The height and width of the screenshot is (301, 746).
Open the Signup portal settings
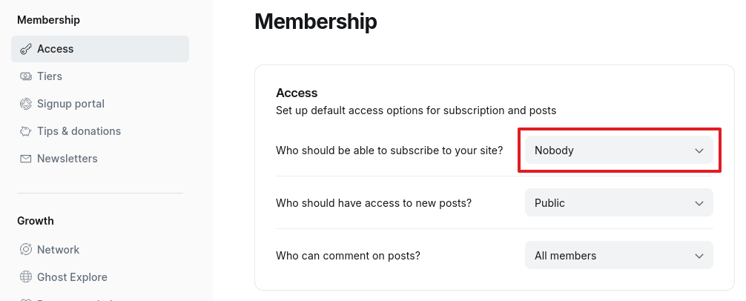point(70,104)
